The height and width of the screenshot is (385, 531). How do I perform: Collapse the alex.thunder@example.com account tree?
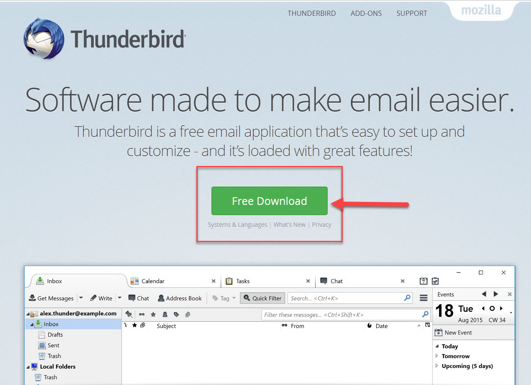tap(27, 314)
